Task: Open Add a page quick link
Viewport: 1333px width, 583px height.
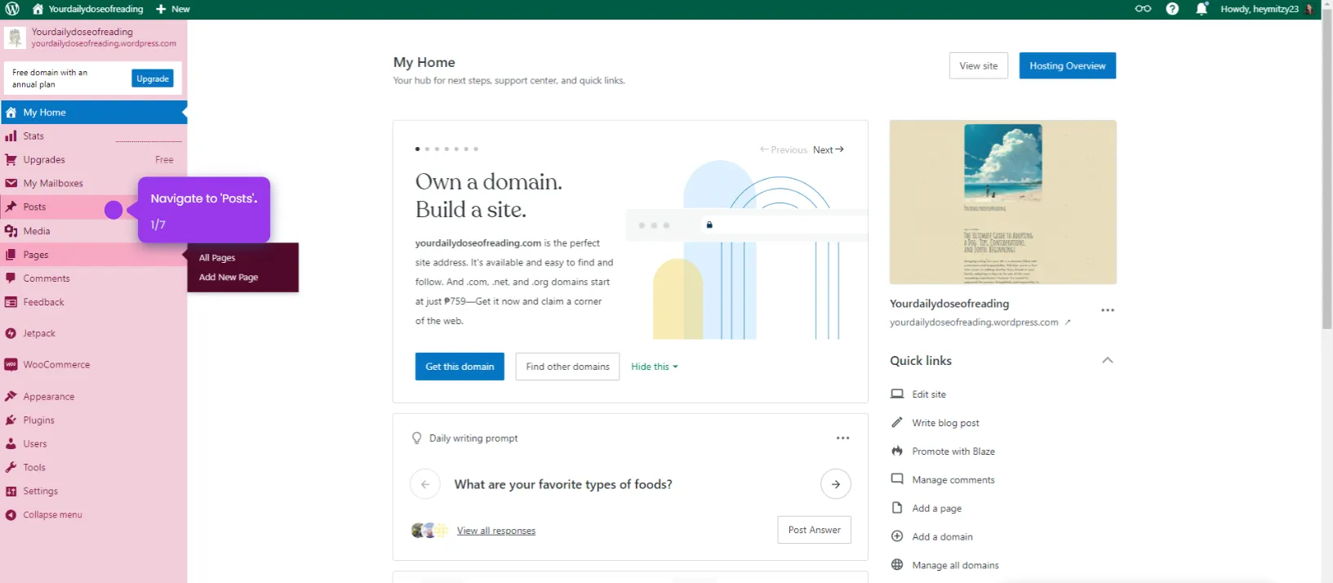Action: 936,509
